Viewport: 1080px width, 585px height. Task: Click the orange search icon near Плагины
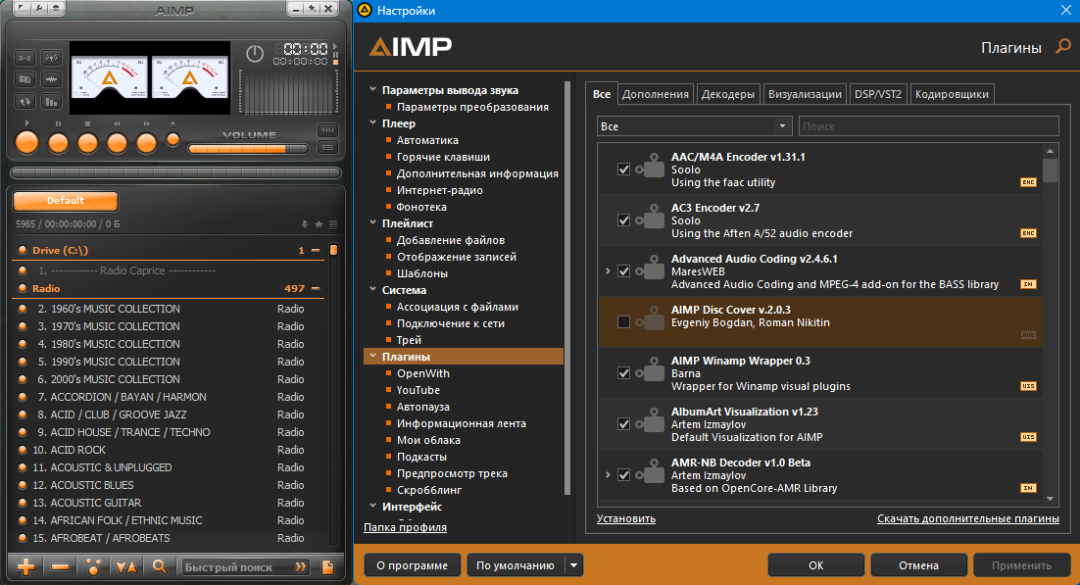1063,47
